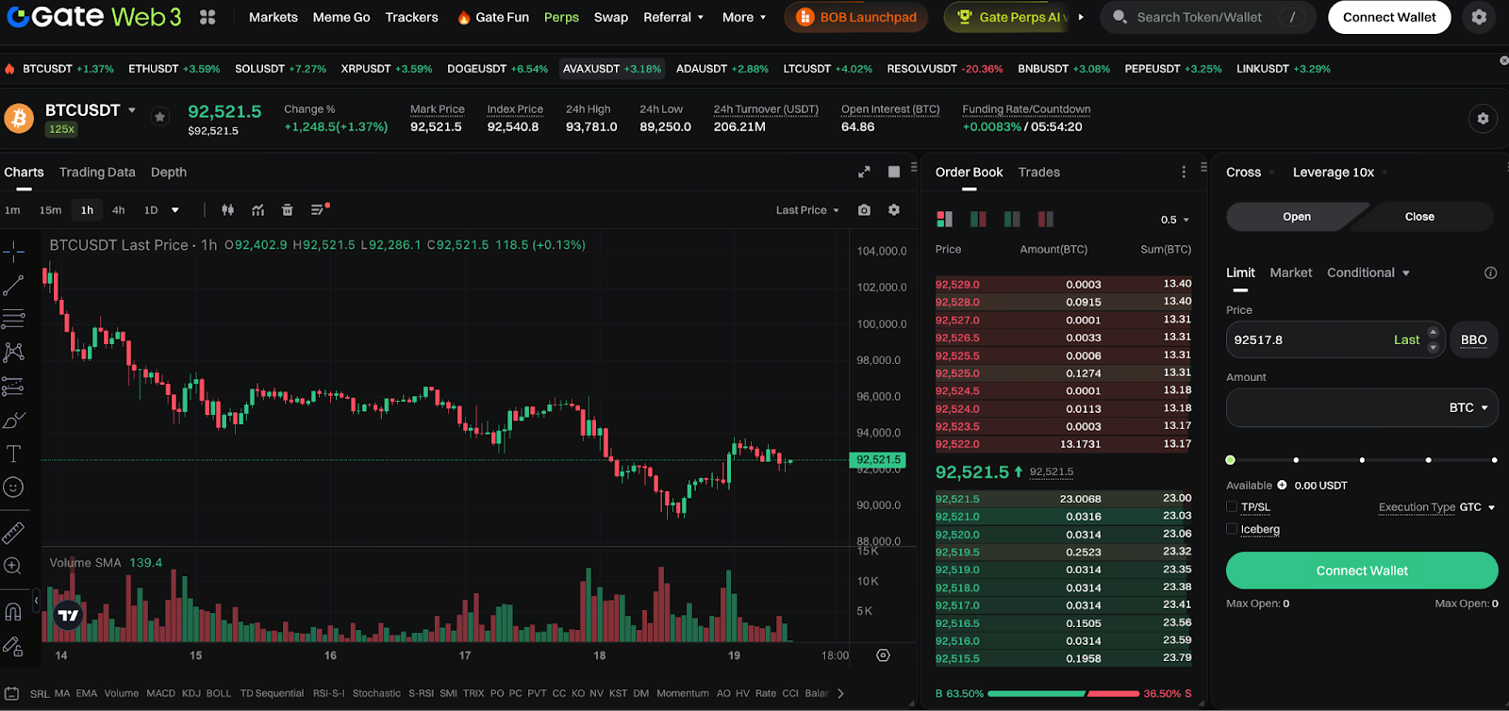
Task: Click the info icon beside order types
Action: 1490,273
